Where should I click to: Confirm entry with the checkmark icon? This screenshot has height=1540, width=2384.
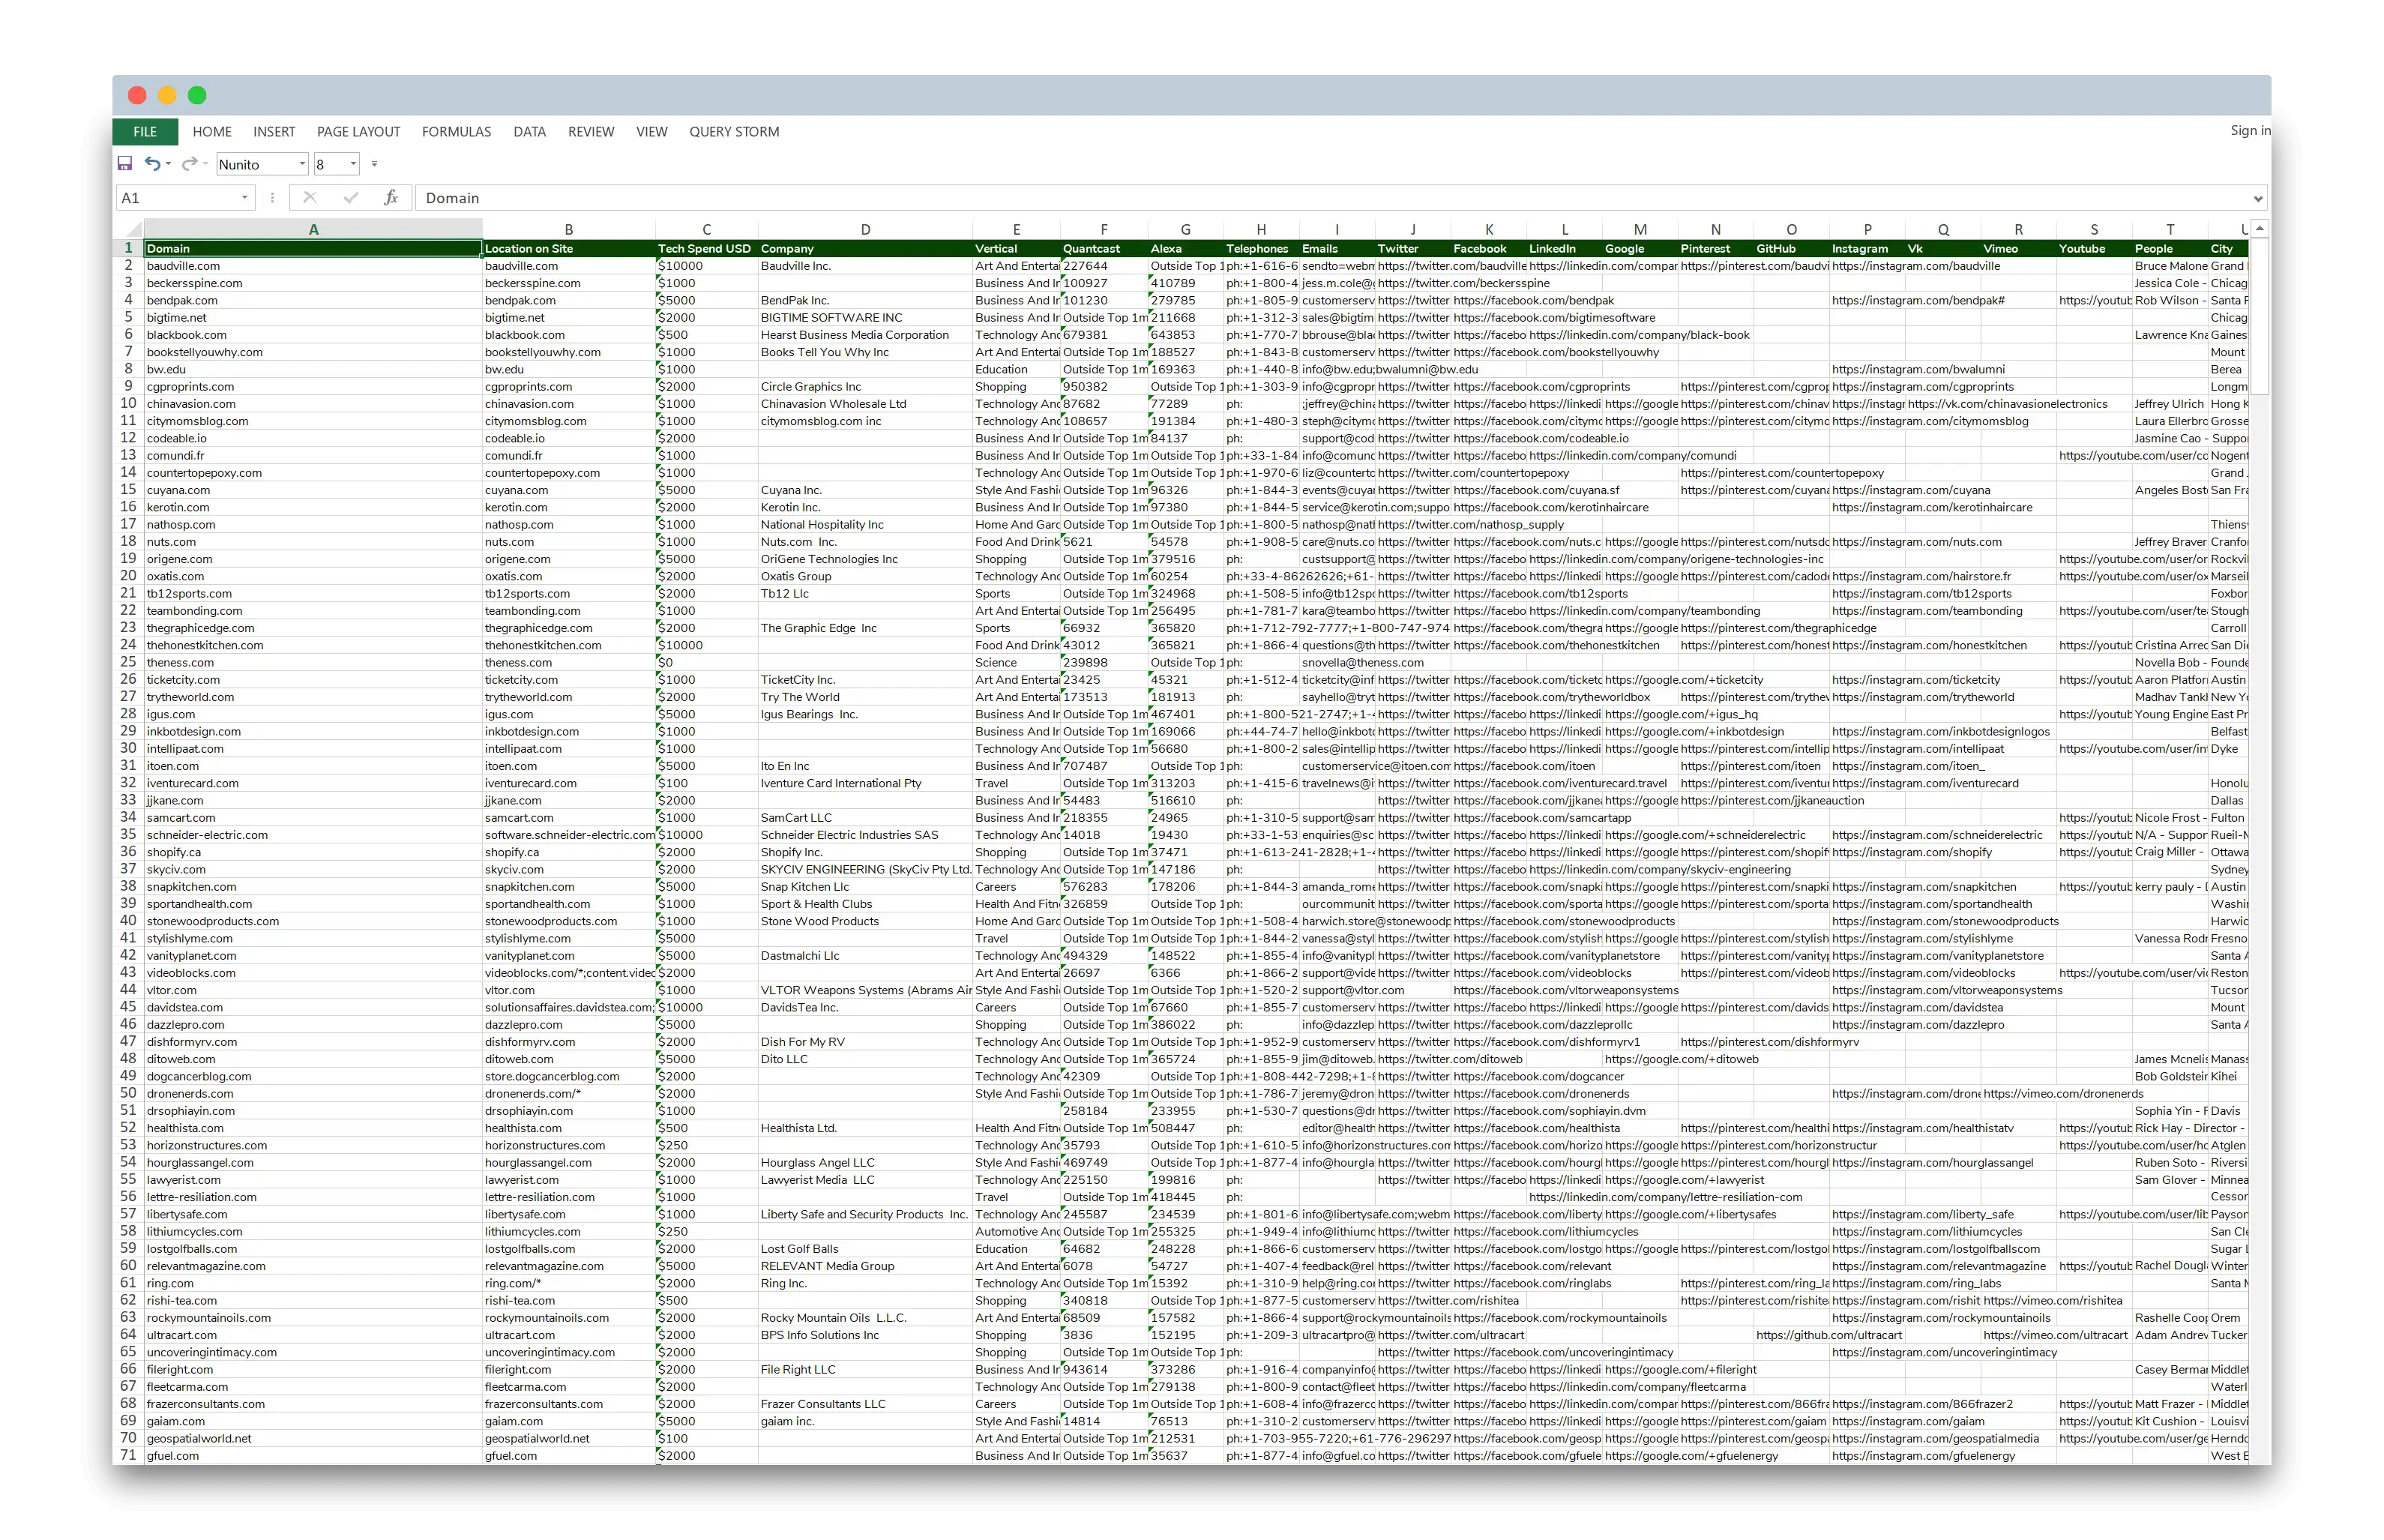pyautogui.click(x=350, y=198)
